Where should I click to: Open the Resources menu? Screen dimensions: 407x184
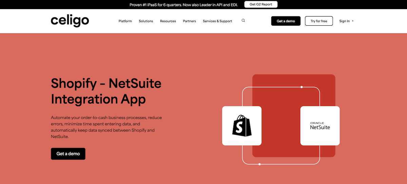click(x=168, y=21)
